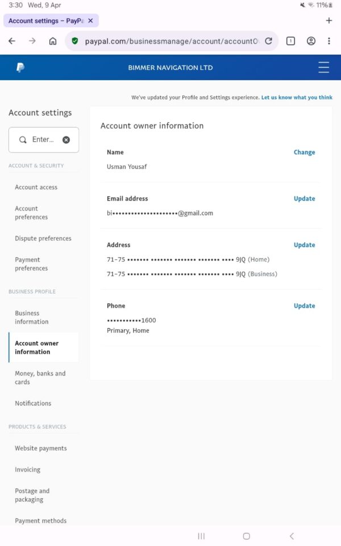Go back to the previous page
Viewport: 341px width, 546px height.
click(12, 41)
